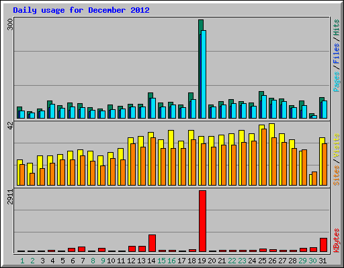Click the day 6 axis label

tap(73, 261)
